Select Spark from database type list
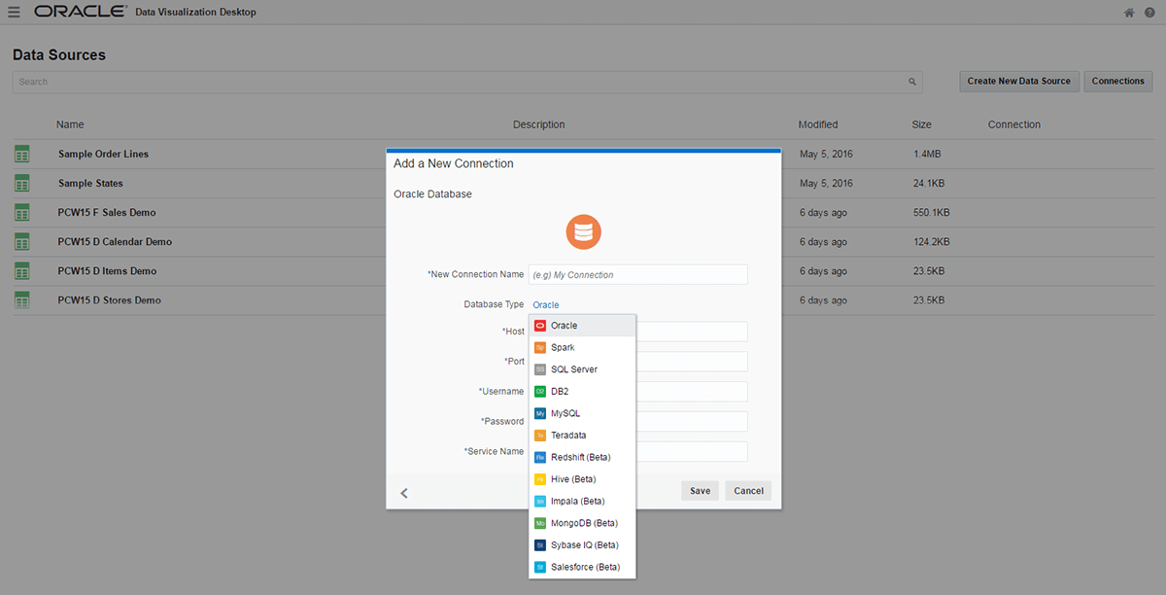This screenshot has width=1166, height=595. tap(582, 347)
